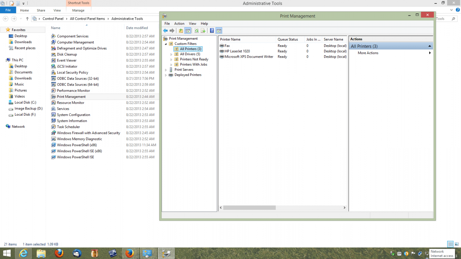Image resolution: width=461 pixels, height=259 pixels.
Task: Open File Explorer from the taskbar
Action: (41, 253)
